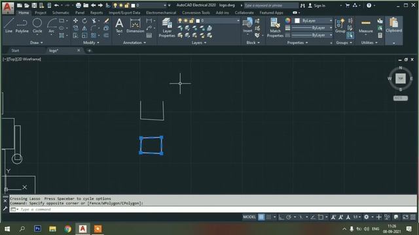Switch to the Project ribbon tab
The image size is (419, 235).
click(x=41, y=12)
